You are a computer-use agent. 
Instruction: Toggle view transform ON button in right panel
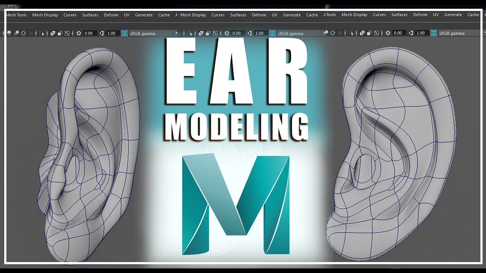tap(434, 33)
